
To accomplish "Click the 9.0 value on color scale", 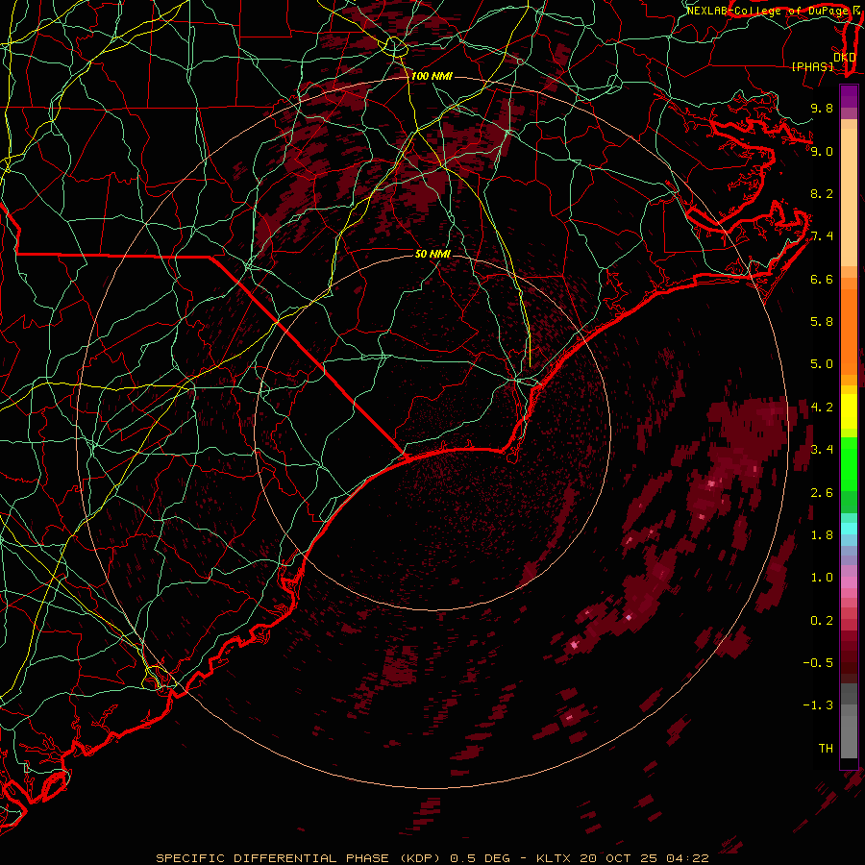I will (822, 151).
